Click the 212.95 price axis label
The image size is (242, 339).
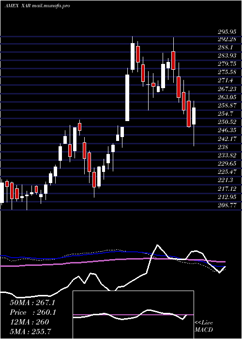click(x=227, y=197)
